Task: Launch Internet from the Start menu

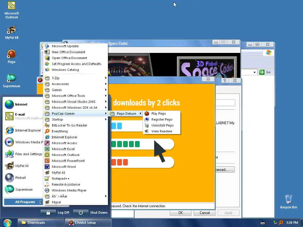Action: (x=23, y=104)
